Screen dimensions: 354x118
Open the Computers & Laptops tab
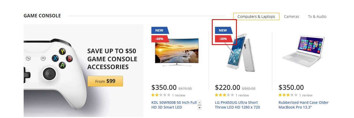pos(256,17)
